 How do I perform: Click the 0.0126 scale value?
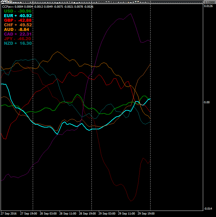pos(209,6)
